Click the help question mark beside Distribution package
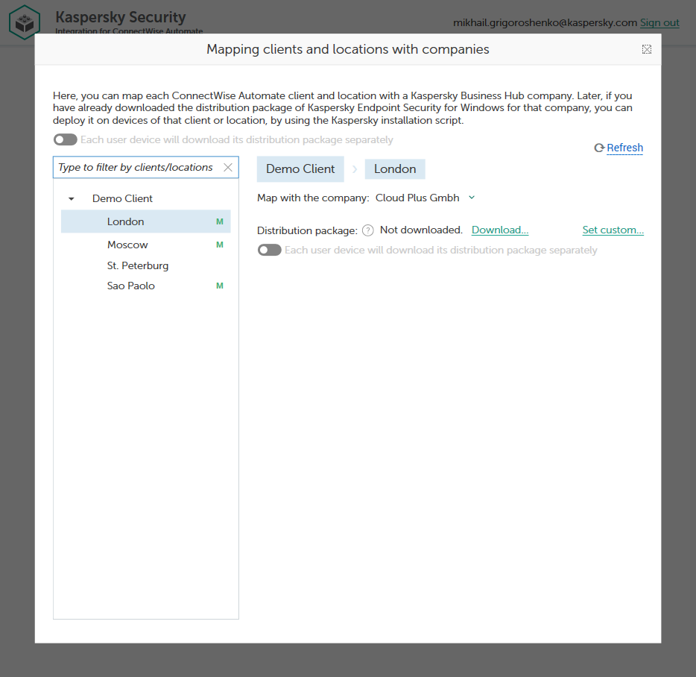Image resolution: width=696 pixels, height=677 pixels. click(367, 230)
